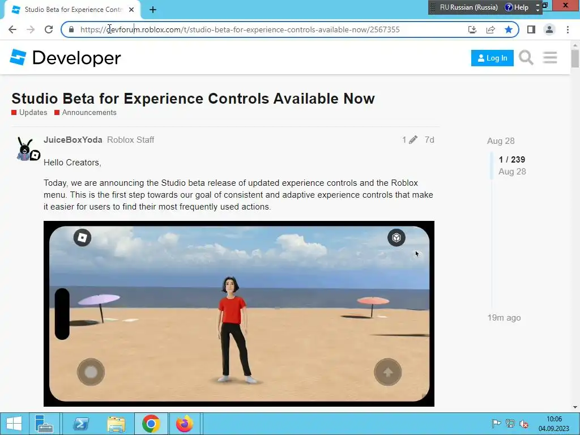The image size is (580, 435).
Task: Install page as app icon
Action: coord(472,29)
